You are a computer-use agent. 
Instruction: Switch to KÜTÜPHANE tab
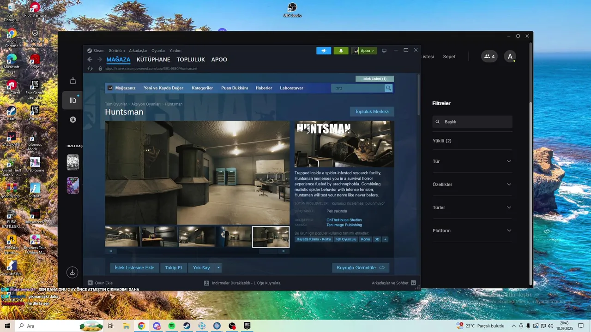pos(153,59)
